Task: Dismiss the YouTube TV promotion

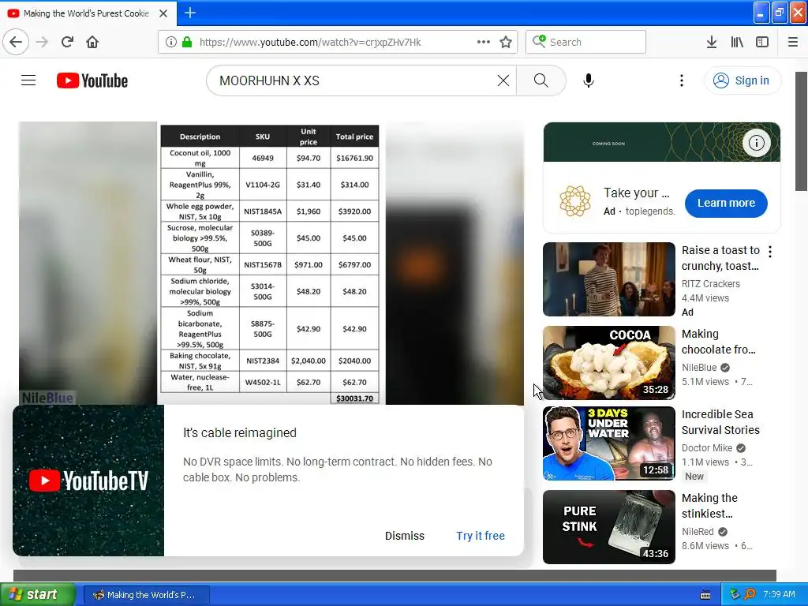Action: (x=405, y=536)
